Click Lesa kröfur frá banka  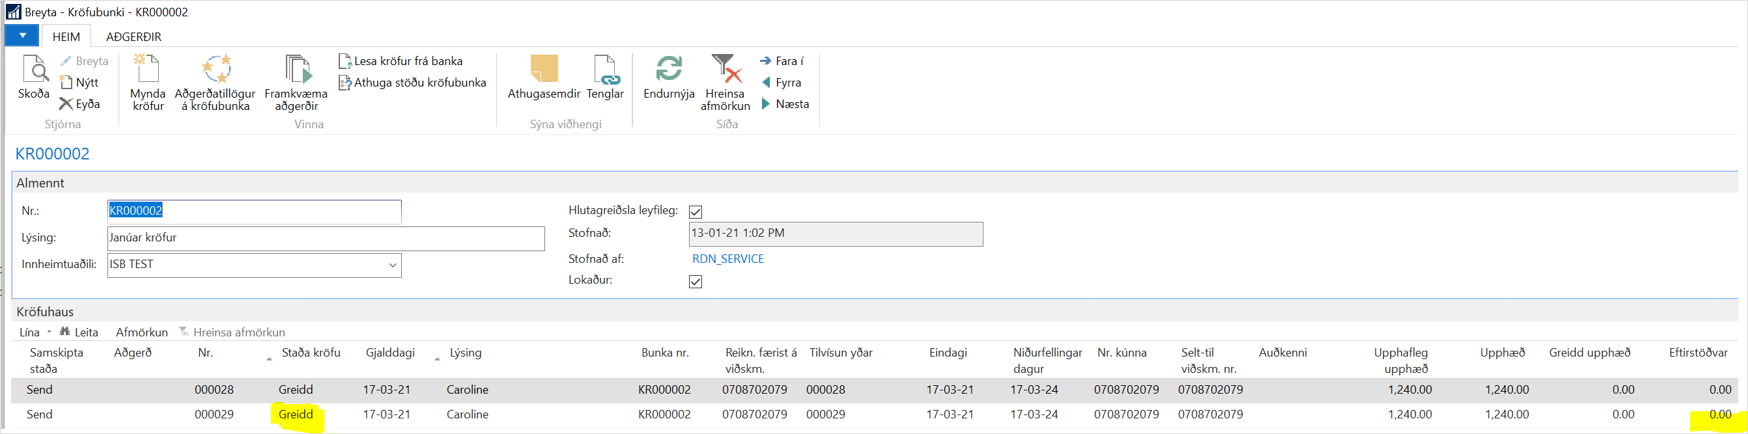pos(407,61)
